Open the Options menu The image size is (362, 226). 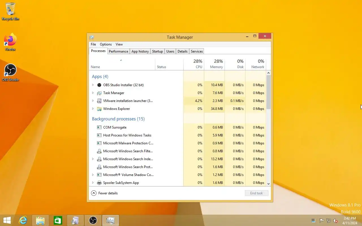pos(106,44)
